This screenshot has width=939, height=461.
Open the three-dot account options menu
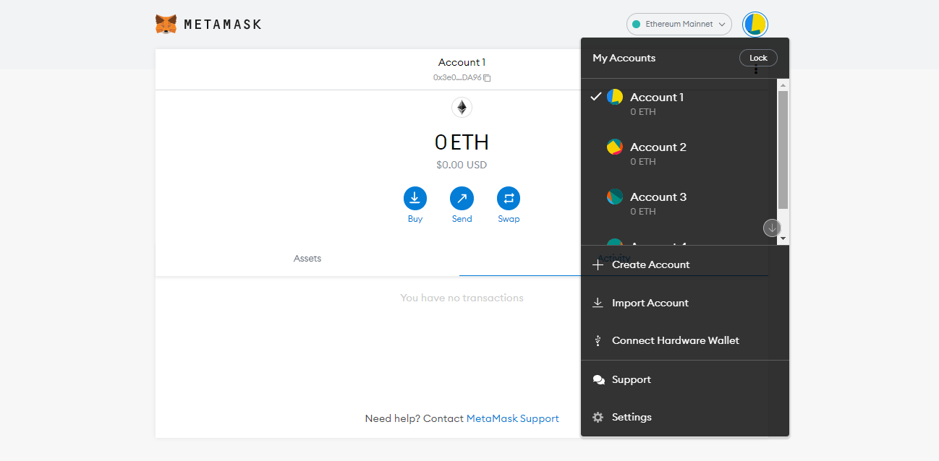tap(756, 69)
